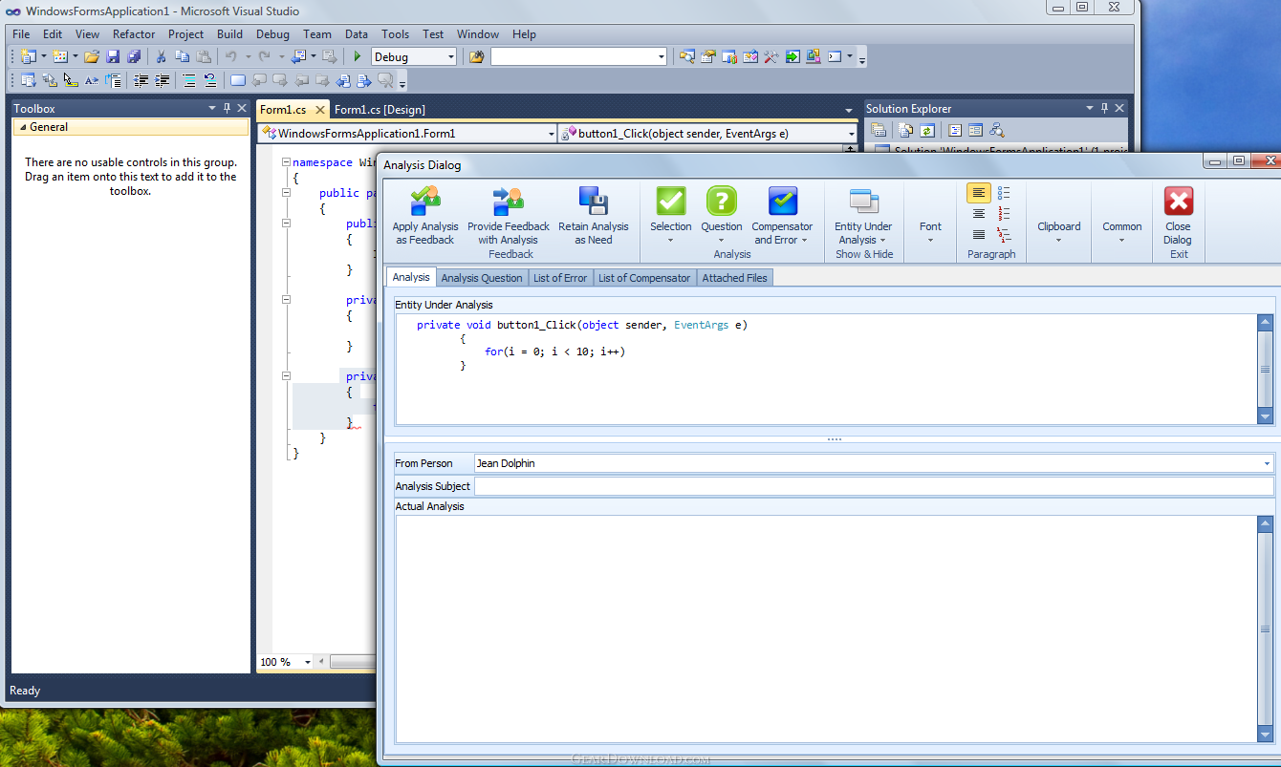Screen dimensions: 1281x767
Task: Open the Debug menu
Action: pos(272,34)
